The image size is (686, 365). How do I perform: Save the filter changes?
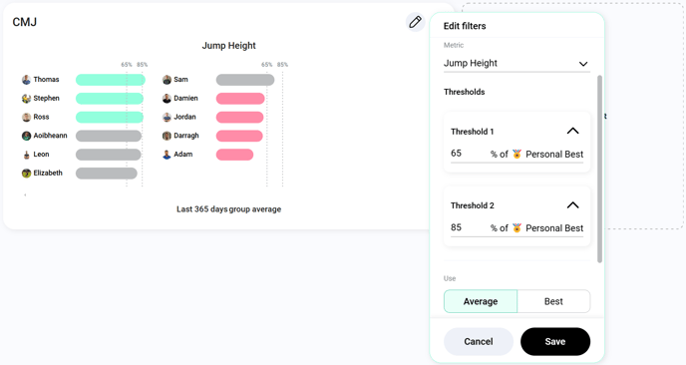tap(555, 341)
